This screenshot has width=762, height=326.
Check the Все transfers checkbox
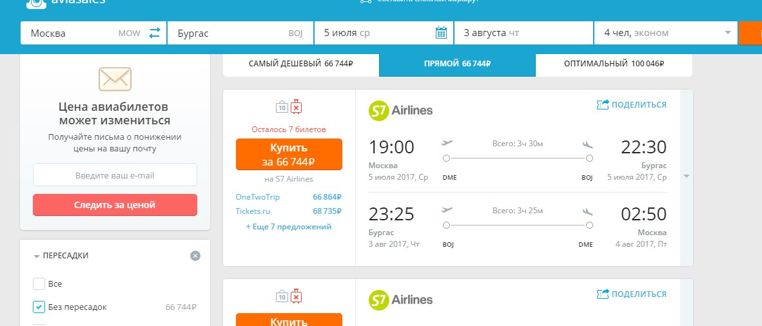39,283
